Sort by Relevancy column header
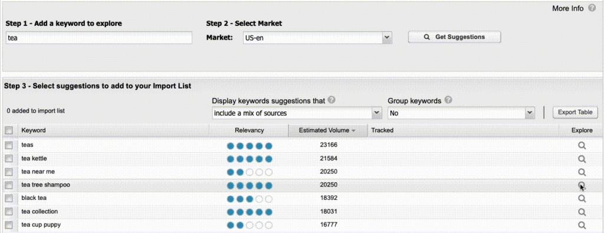Screen dimensions: 604x233 [250, 130]
